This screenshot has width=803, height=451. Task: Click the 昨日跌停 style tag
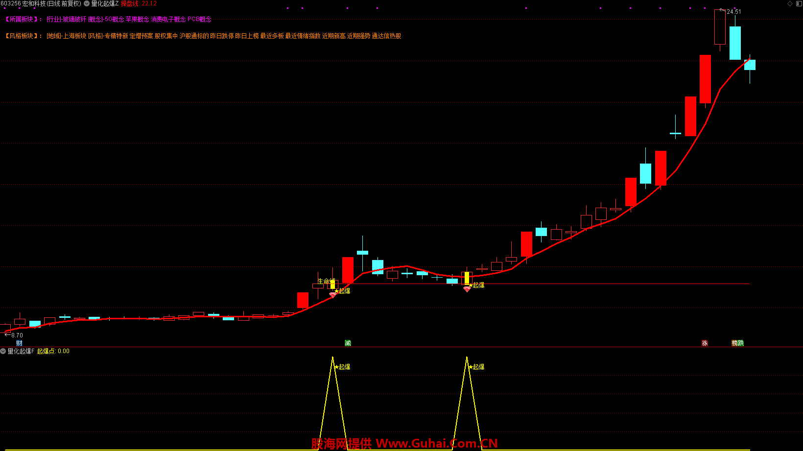click(222, 36)
